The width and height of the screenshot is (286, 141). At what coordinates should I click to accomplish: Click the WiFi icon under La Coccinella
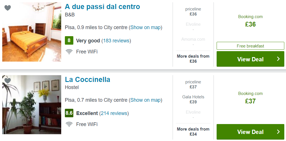pyautogui.click(x=69, y=125)
